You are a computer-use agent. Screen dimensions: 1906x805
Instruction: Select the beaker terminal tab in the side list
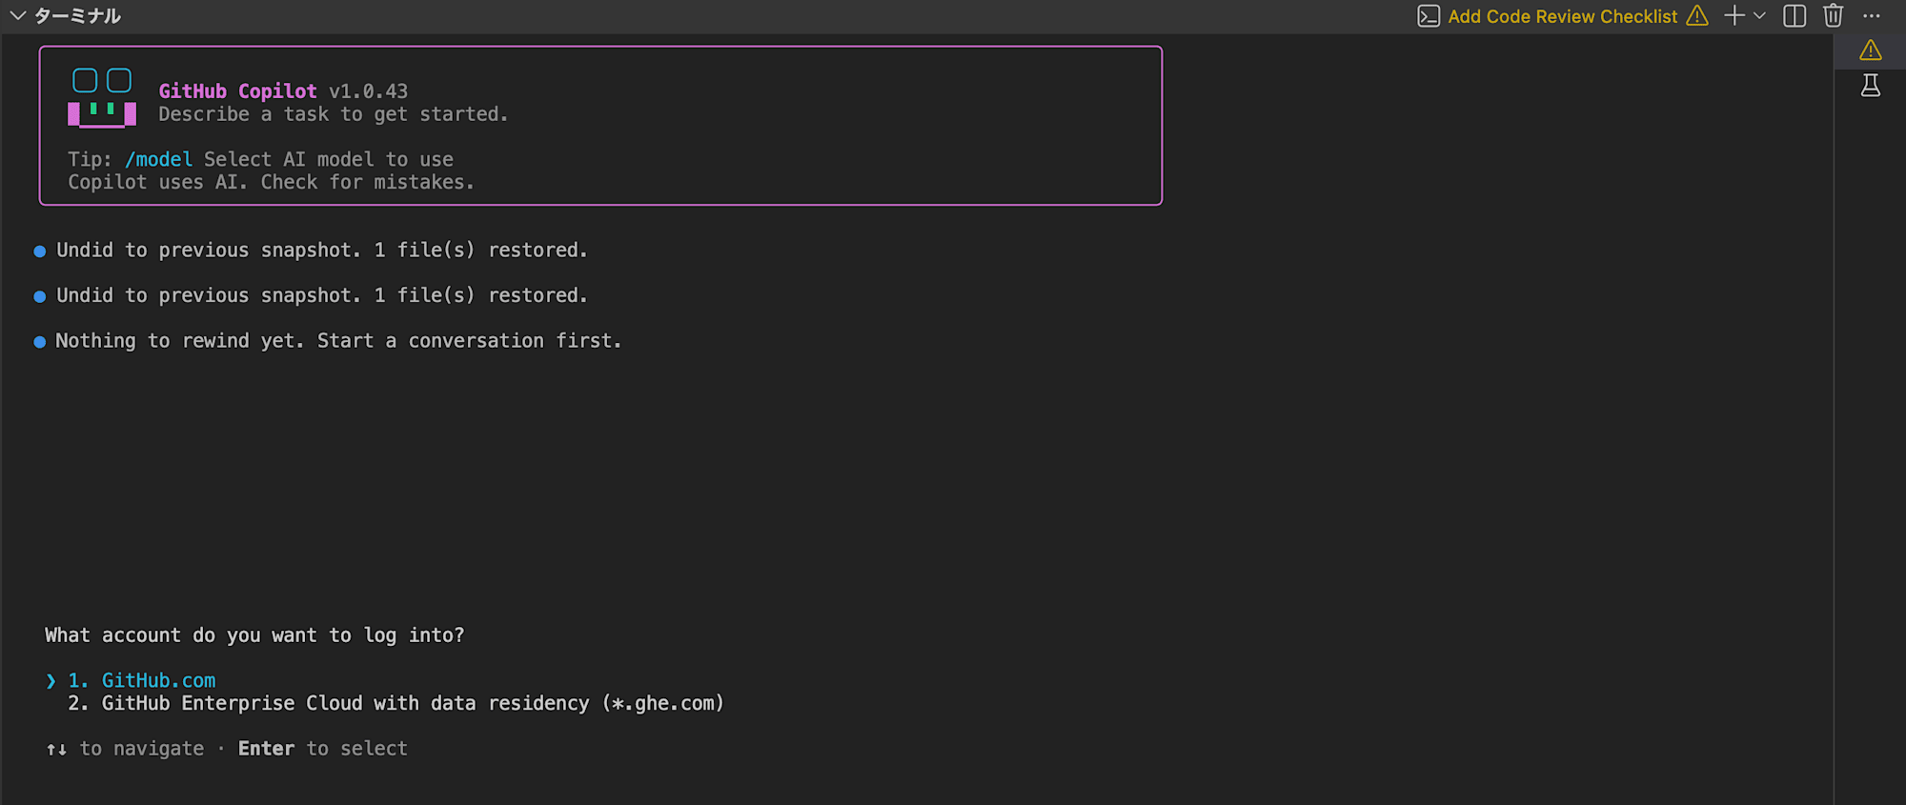[x=1871, y=86]
